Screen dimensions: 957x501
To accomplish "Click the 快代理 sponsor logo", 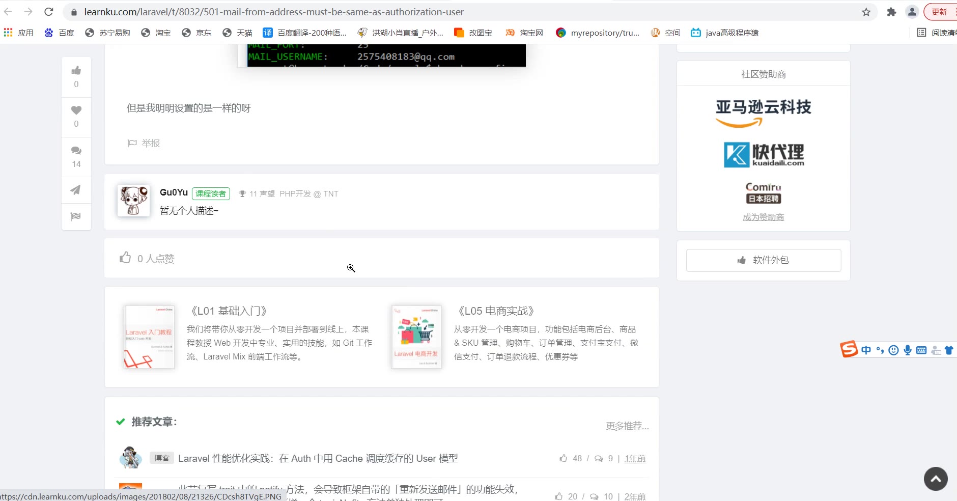I will pyautogui.click(x=764, y=155).
